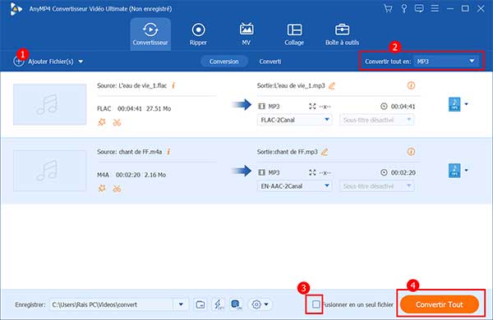Image resolution: width=493 pixels, height=320 pixels.
Task: Expand the Convertir tout en MP3 dropdown
Action: tap(446, 62)
